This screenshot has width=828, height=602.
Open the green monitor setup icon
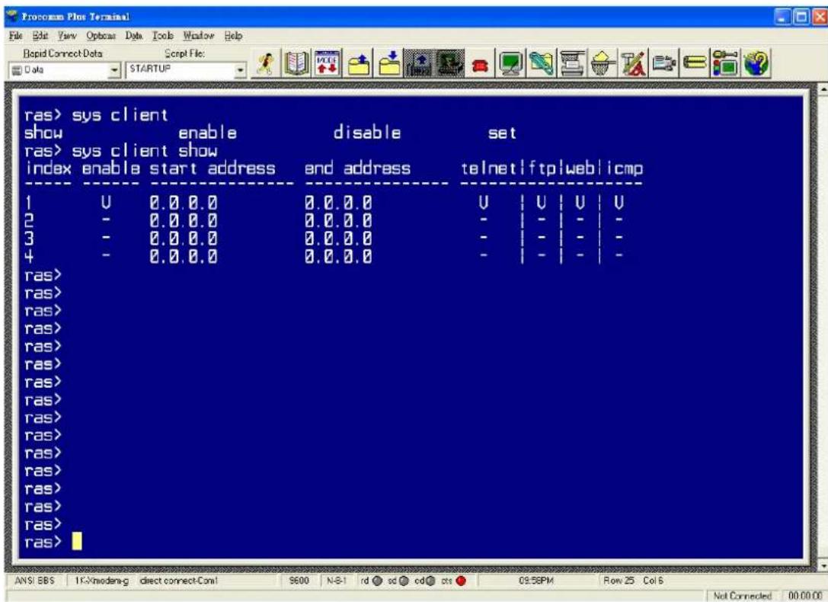(511, 62)
